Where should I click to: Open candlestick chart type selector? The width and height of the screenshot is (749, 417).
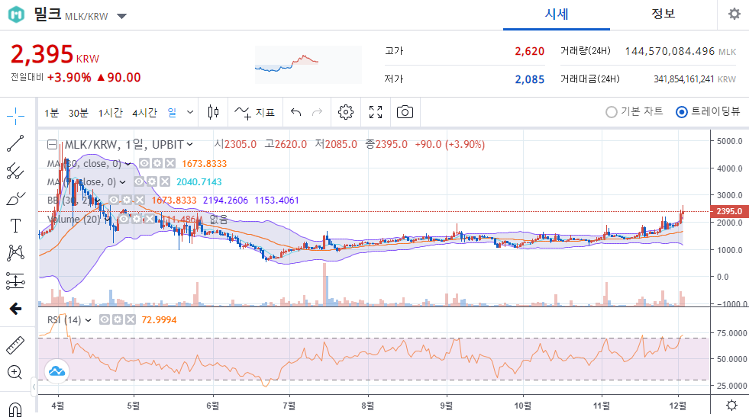(213, 113)
